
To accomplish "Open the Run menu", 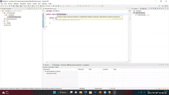I will point(39,4).
